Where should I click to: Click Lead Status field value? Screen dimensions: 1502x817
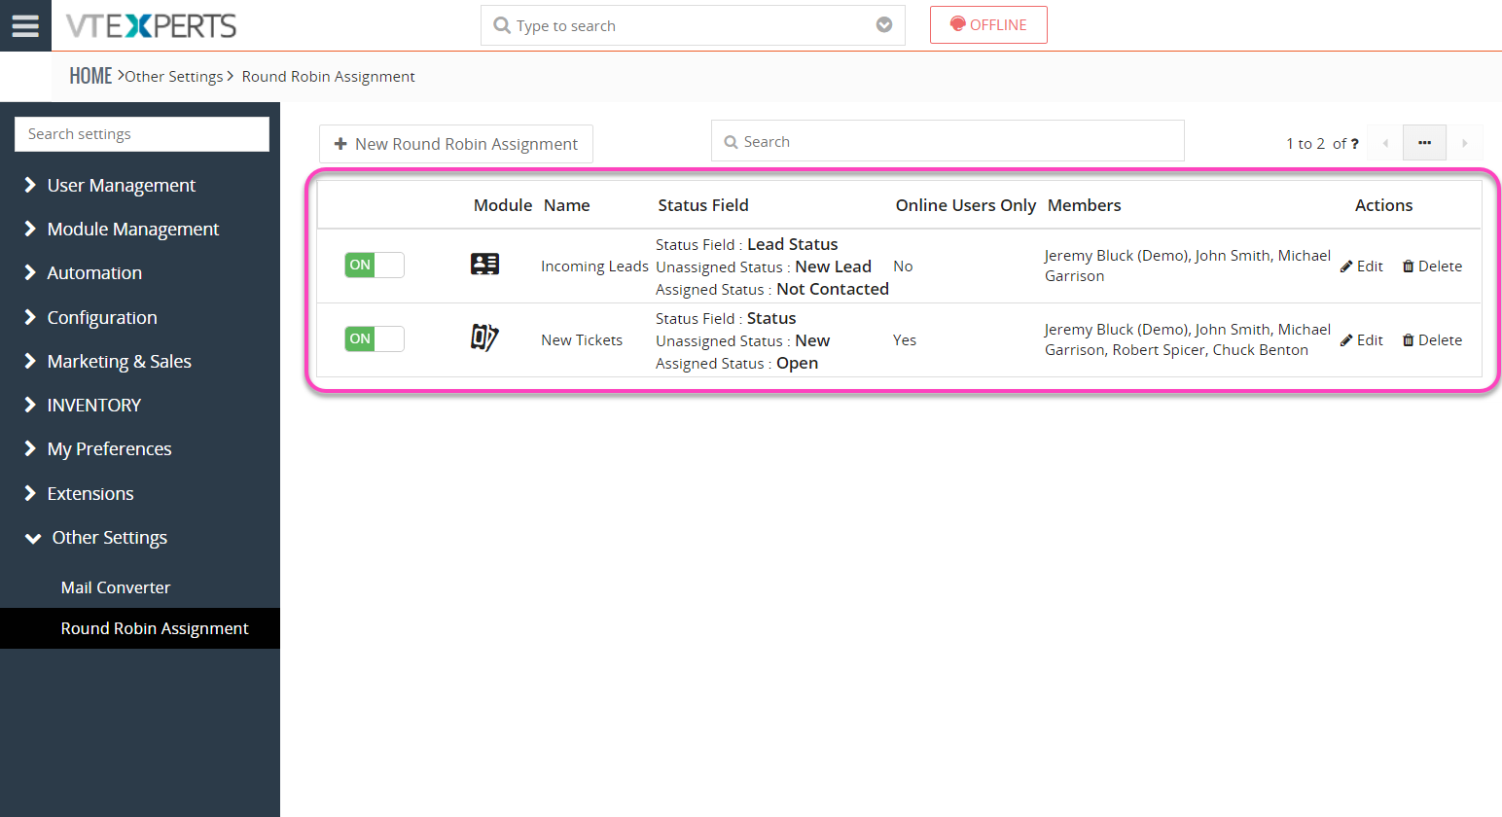(x=793, y=244)
